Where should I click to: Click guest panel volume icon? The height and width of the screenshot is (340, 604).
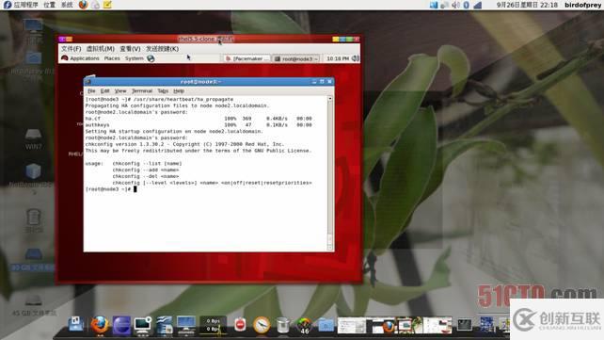pyautogui.click(x=356, y=58)
